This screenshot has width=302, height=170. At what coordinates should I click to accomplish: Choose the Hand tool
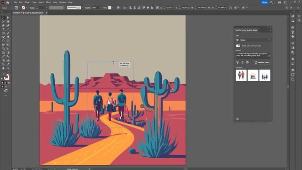point(3,68)
